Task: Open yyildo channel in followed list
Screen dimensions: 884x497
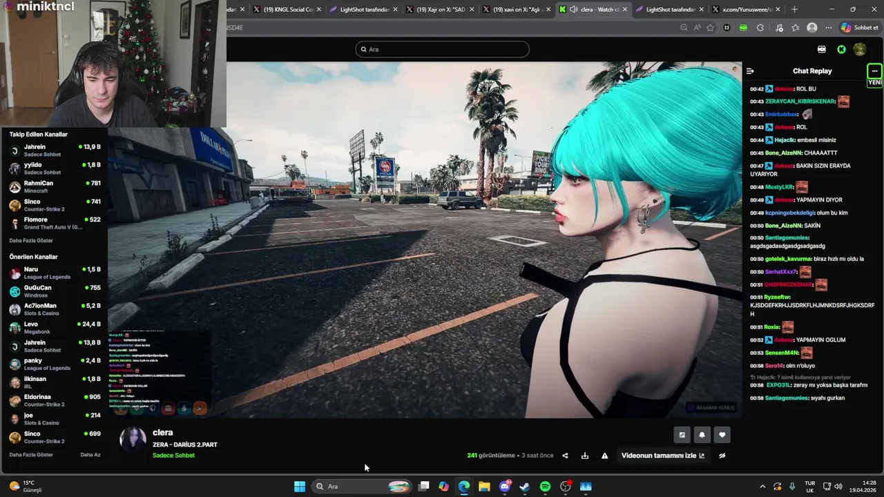Action: pos(55,168)
